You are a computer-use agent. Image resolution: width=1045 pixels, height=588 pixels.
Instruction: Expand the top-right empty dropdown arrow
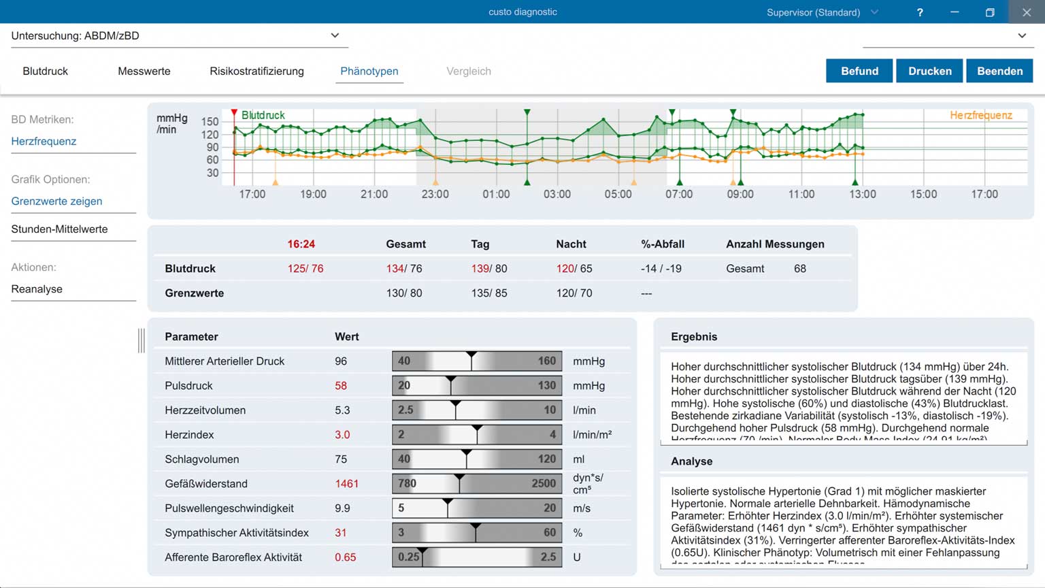(x=1022, y=35)
